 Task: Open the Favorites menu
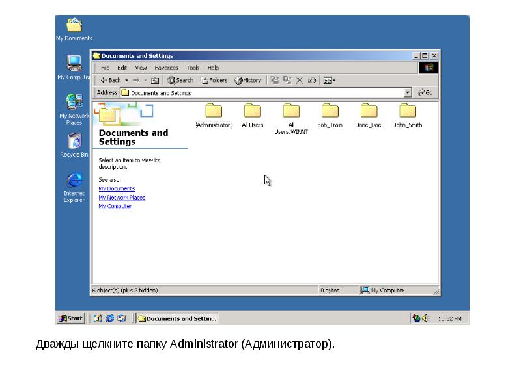pyautogui.click(x=166, y=68)
